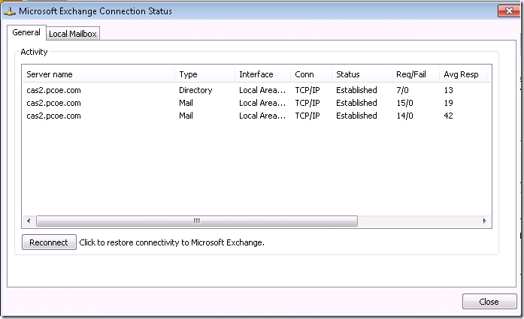The height and width of the screenshot is (319, 524).
Task: Click the Avg Resp value 19
Action: pos(449,103)
